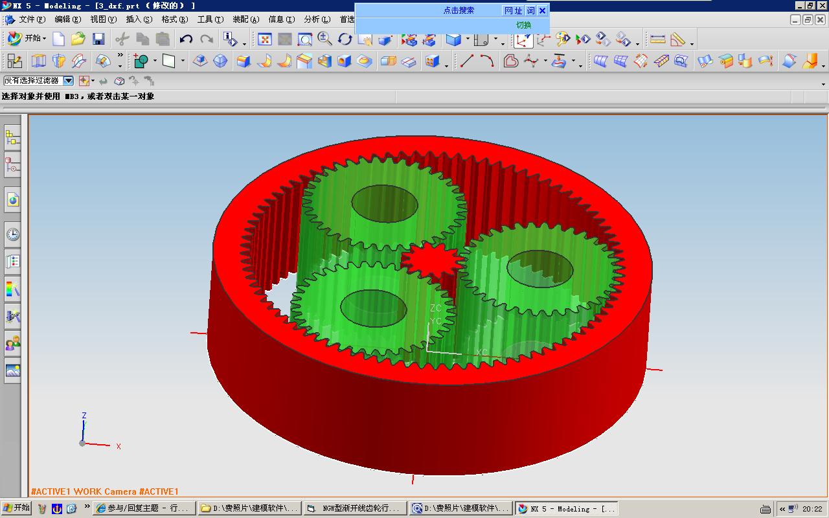Open the 装配 Assemblies menu
The height and width of the screenshot is (518, 829).
245,19
